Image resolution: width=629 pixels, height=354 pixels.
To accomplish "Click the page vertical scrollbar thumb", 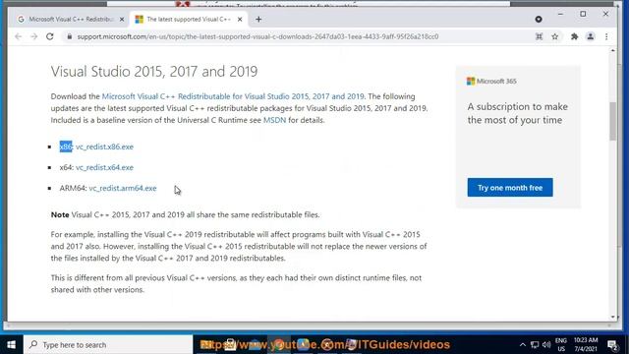I will coord(612,121).
